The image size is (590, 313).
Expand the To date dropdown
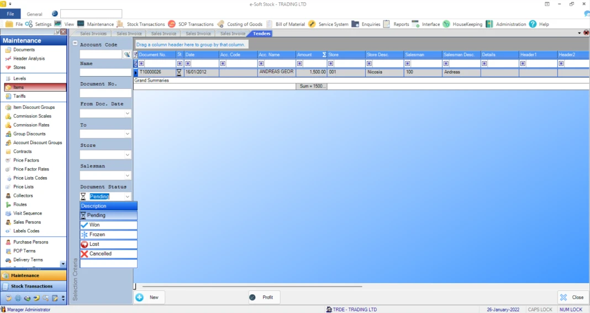[128, 134]
